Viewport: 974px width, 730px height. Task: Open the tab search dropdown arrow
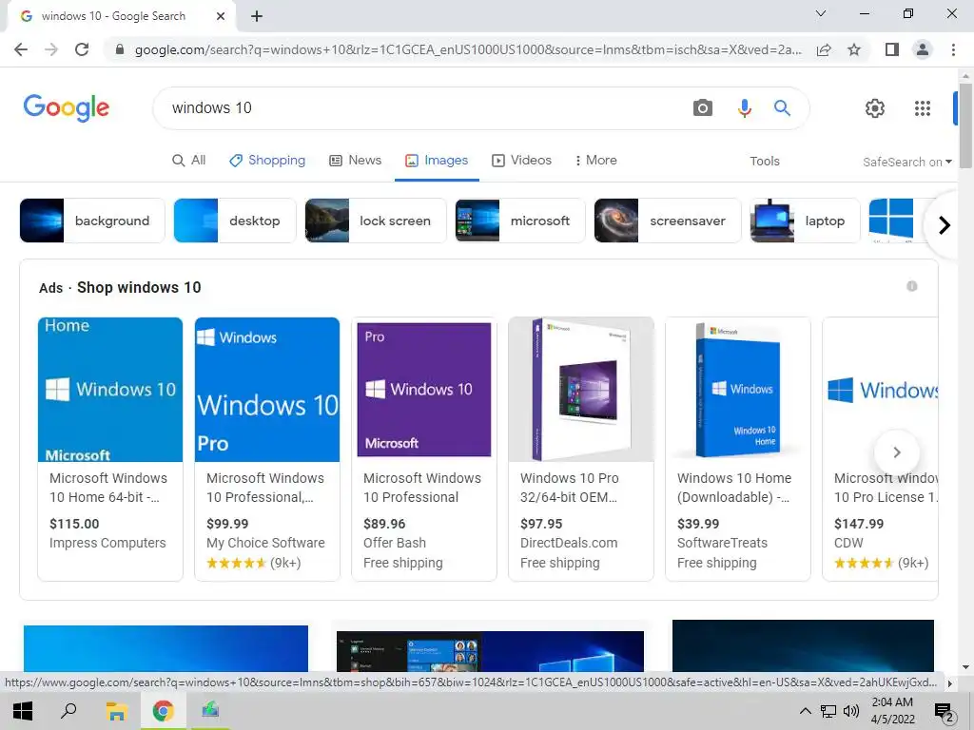[821, 13]
